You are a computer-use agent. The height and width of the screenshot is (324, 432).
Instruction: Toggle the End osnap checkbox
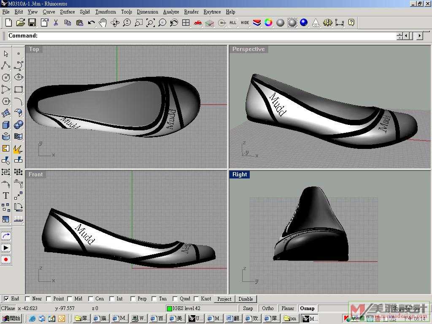coord(6,299)
